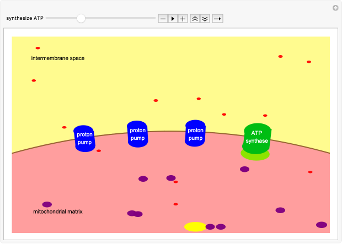
Task: Click the synthesize ATP label
Action: [x=24, y=18]
